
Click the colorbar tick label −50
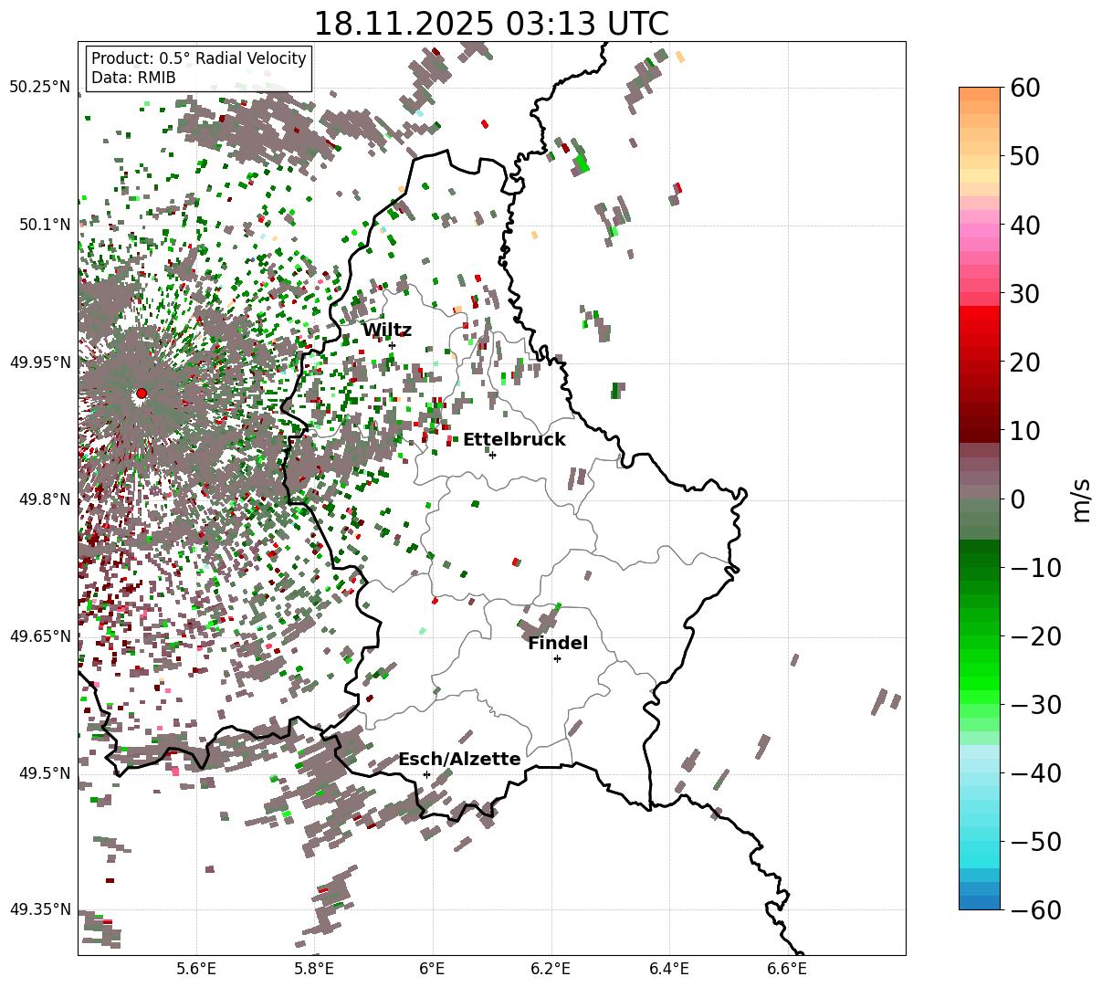click(1035, 841)
